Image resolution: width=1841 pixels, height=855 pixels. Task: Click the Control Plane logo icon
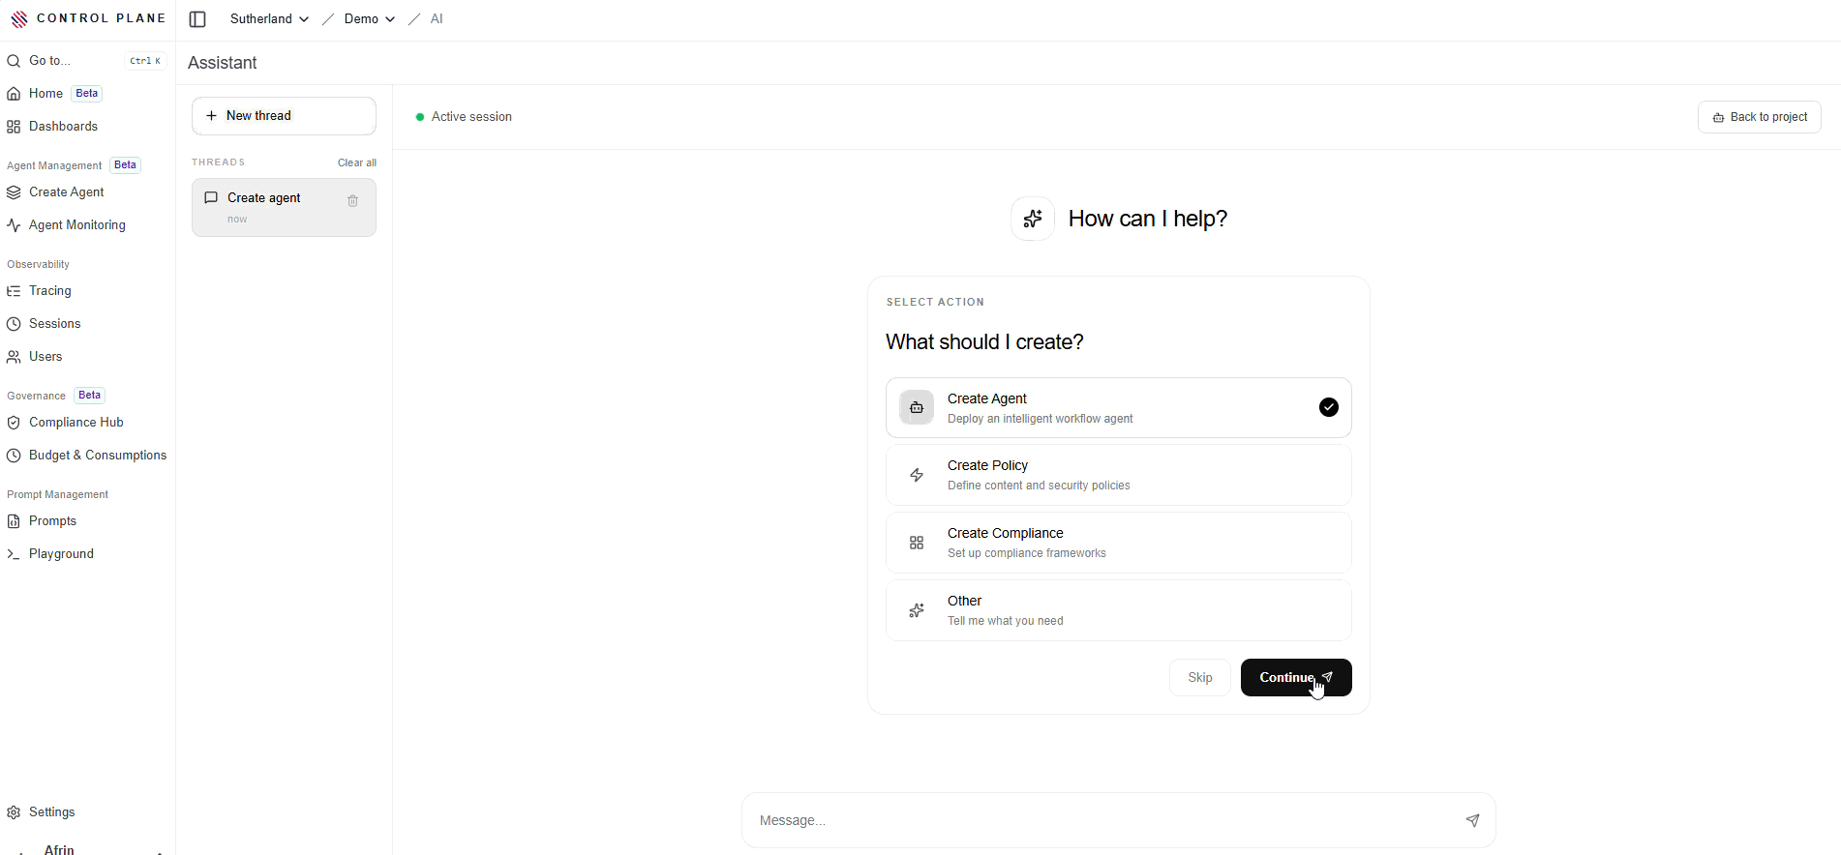point(19,18)
